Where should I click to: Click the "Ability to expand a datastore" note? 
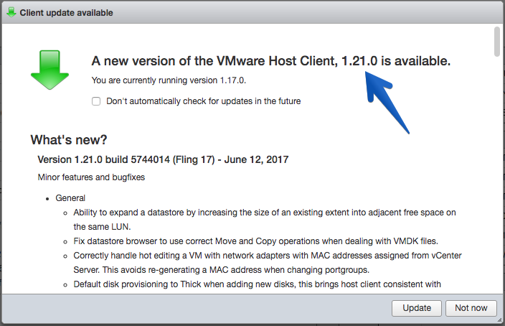(x=265, y=220)
